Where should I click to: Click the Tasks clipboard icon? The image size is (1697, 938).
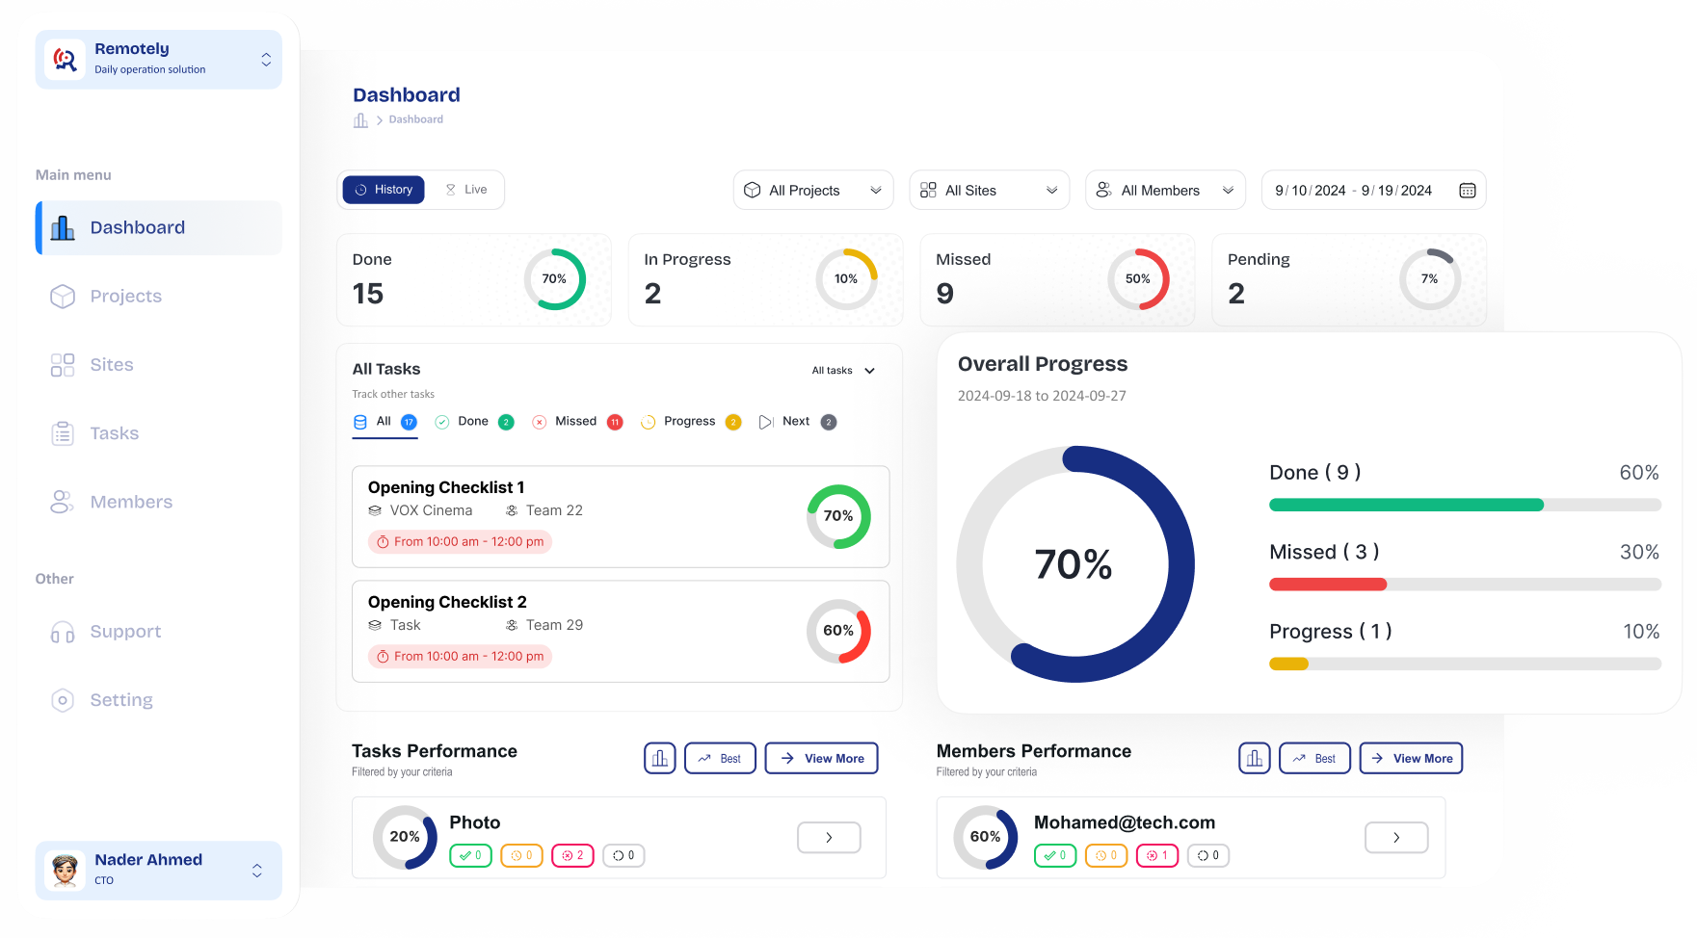tap(63, 434)
